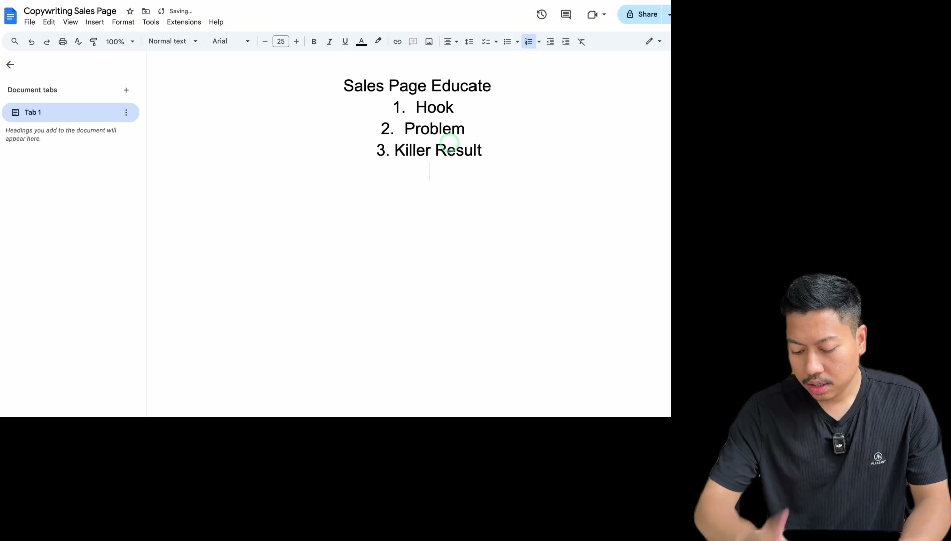Screen dimensions: 951x541
Task: Insert an image from the toolbar
Action: click(x=429, y=41)
